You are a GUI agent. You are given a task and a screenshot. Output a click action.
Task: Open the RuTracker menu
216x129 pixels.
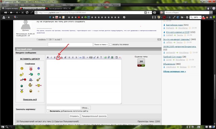pyautogui.click(x=105, y=5)
